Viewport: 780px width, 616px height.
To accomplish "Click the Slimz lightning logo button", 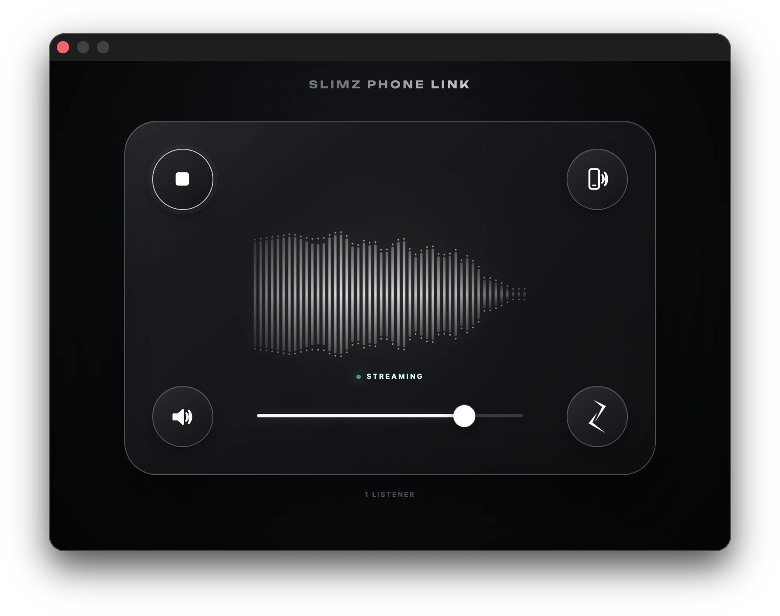I will (597, 416).
